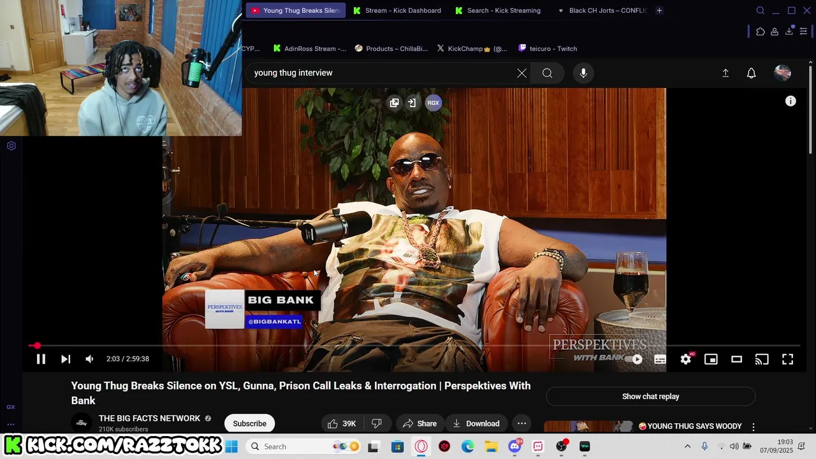The image size is (816, 459).
Task: Open the video info card icon
Action: tap(790, 101)
